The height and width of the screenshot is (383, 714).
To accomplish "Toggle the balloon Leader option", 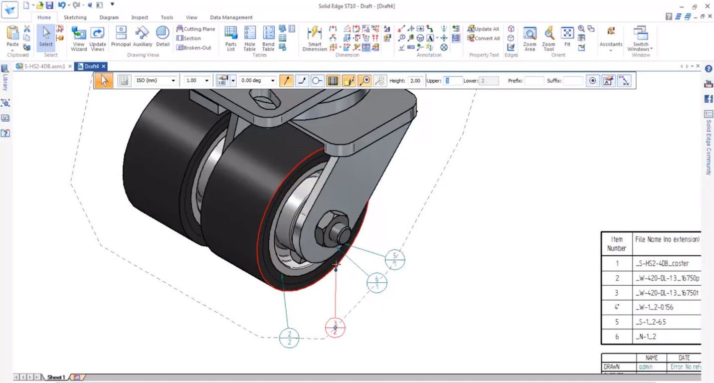I will pos(286,80).
